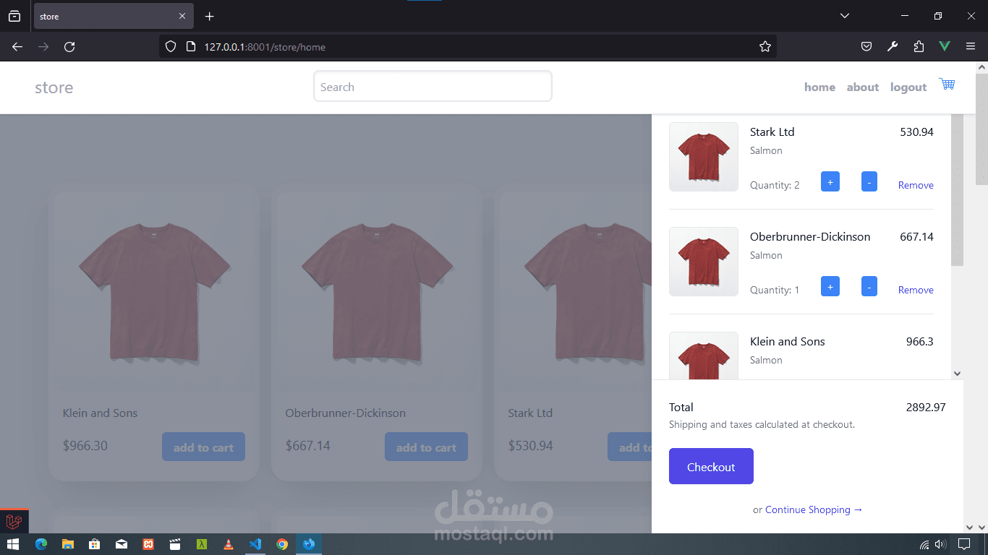Open network status icon in system tray
Viewport: 988px width, 555px height.
click(924, 544)
